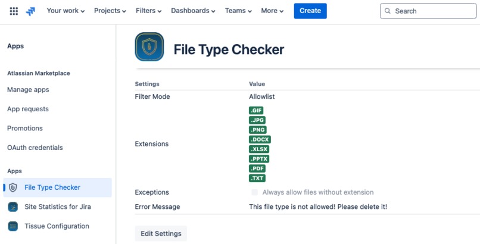This screenshot has height=244, width=480.
Task: Click the Filter Mode setting label
Action: (x=152, y=96)
